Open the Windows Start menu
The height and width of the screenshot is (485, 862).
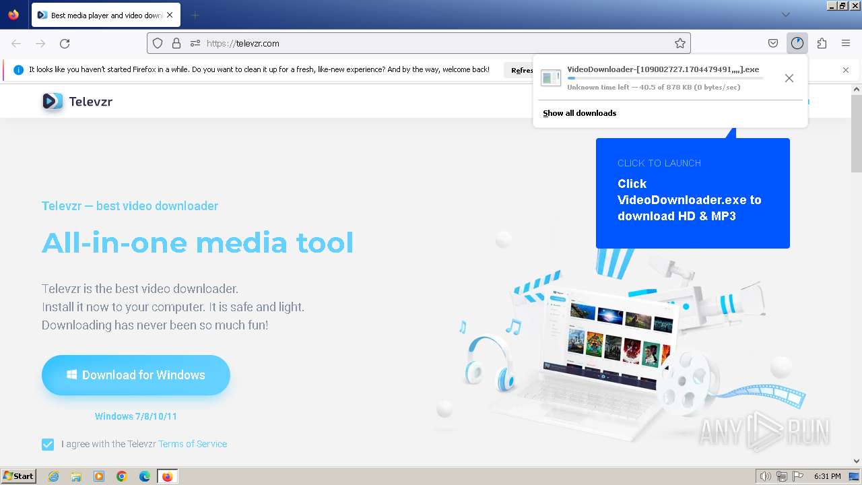(18, 476)
